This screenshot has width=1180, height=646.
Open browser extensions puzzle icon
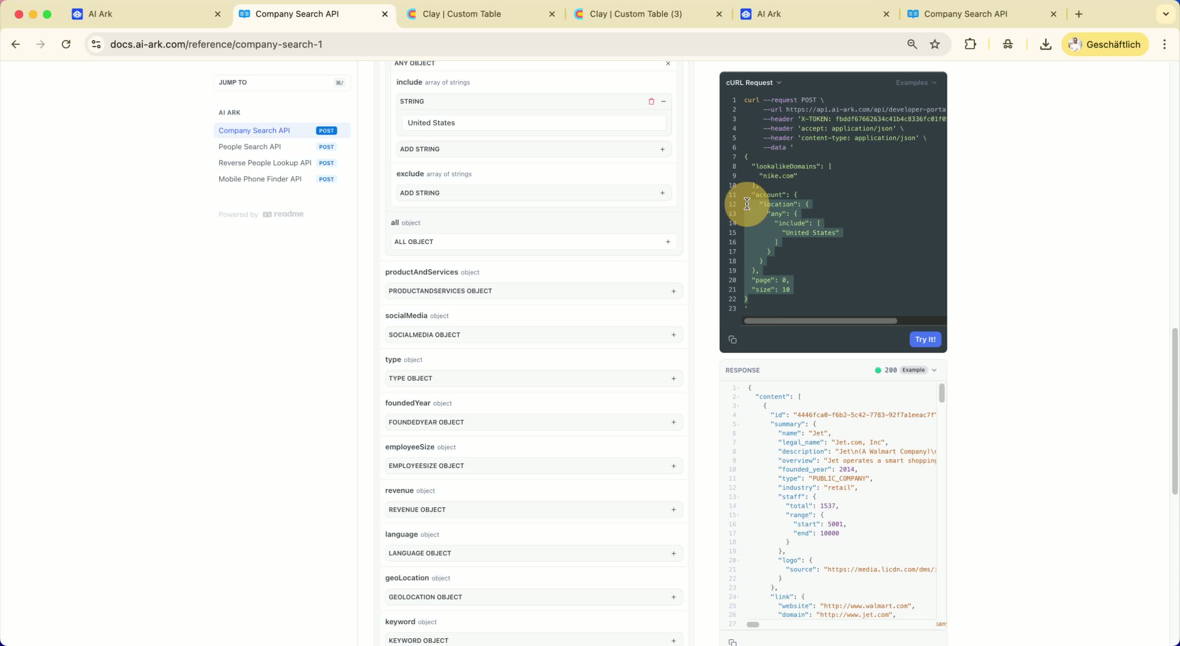[x=970, y=44]
